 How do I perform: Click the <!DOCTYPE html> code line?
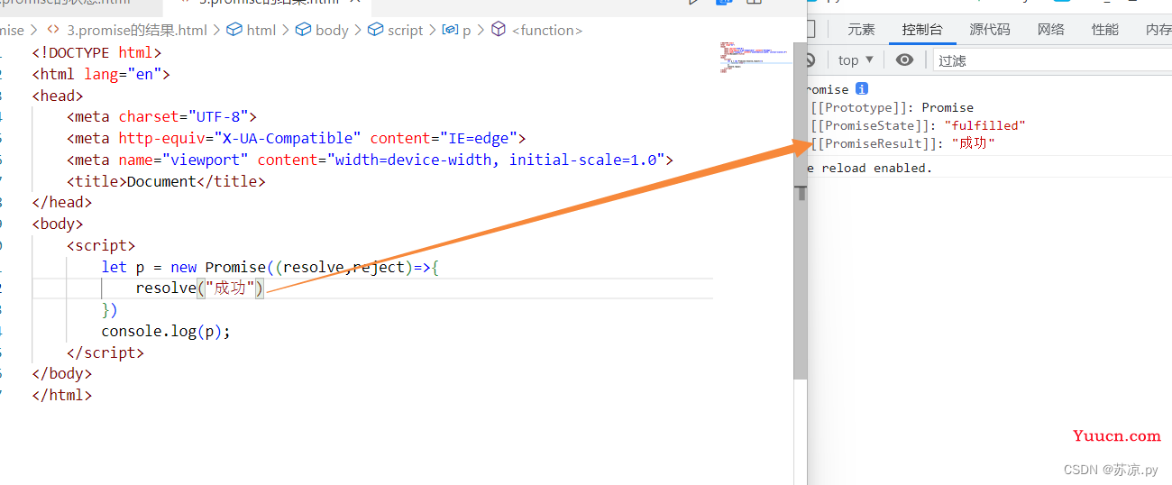96,53
